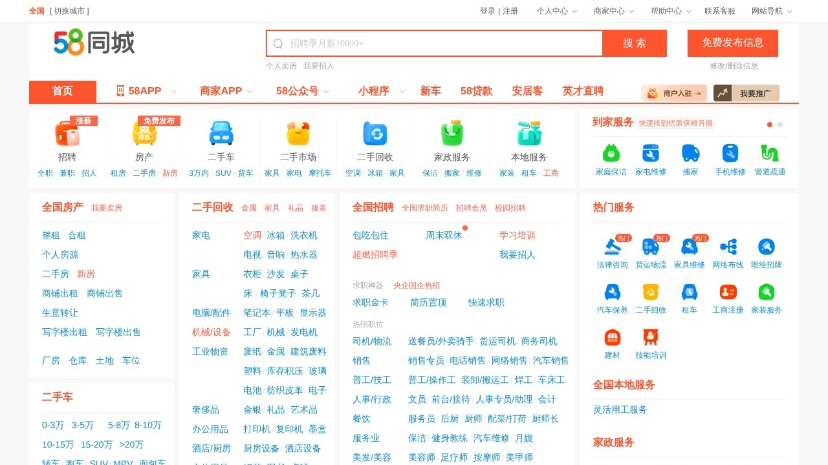Open the 工商注册 business registration icon
This screenshot has width=828, height=465.
pyautogui.click(x=728, y=292)
